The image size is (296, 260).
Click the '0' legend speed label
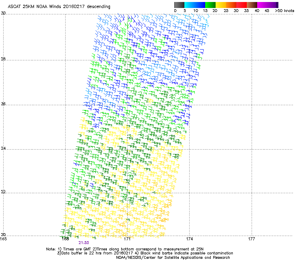coord(175,11)
